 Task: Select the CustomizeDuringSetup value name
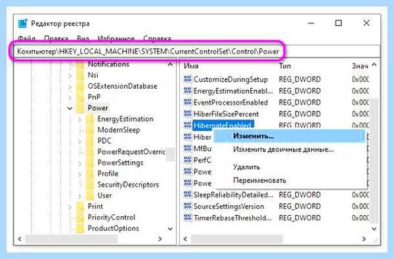[x=230, y=79]
